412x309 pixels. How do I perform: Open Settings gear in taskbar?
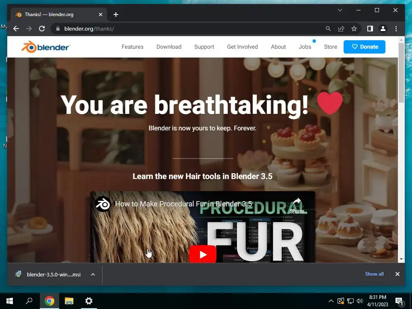[x=89, y=301]
